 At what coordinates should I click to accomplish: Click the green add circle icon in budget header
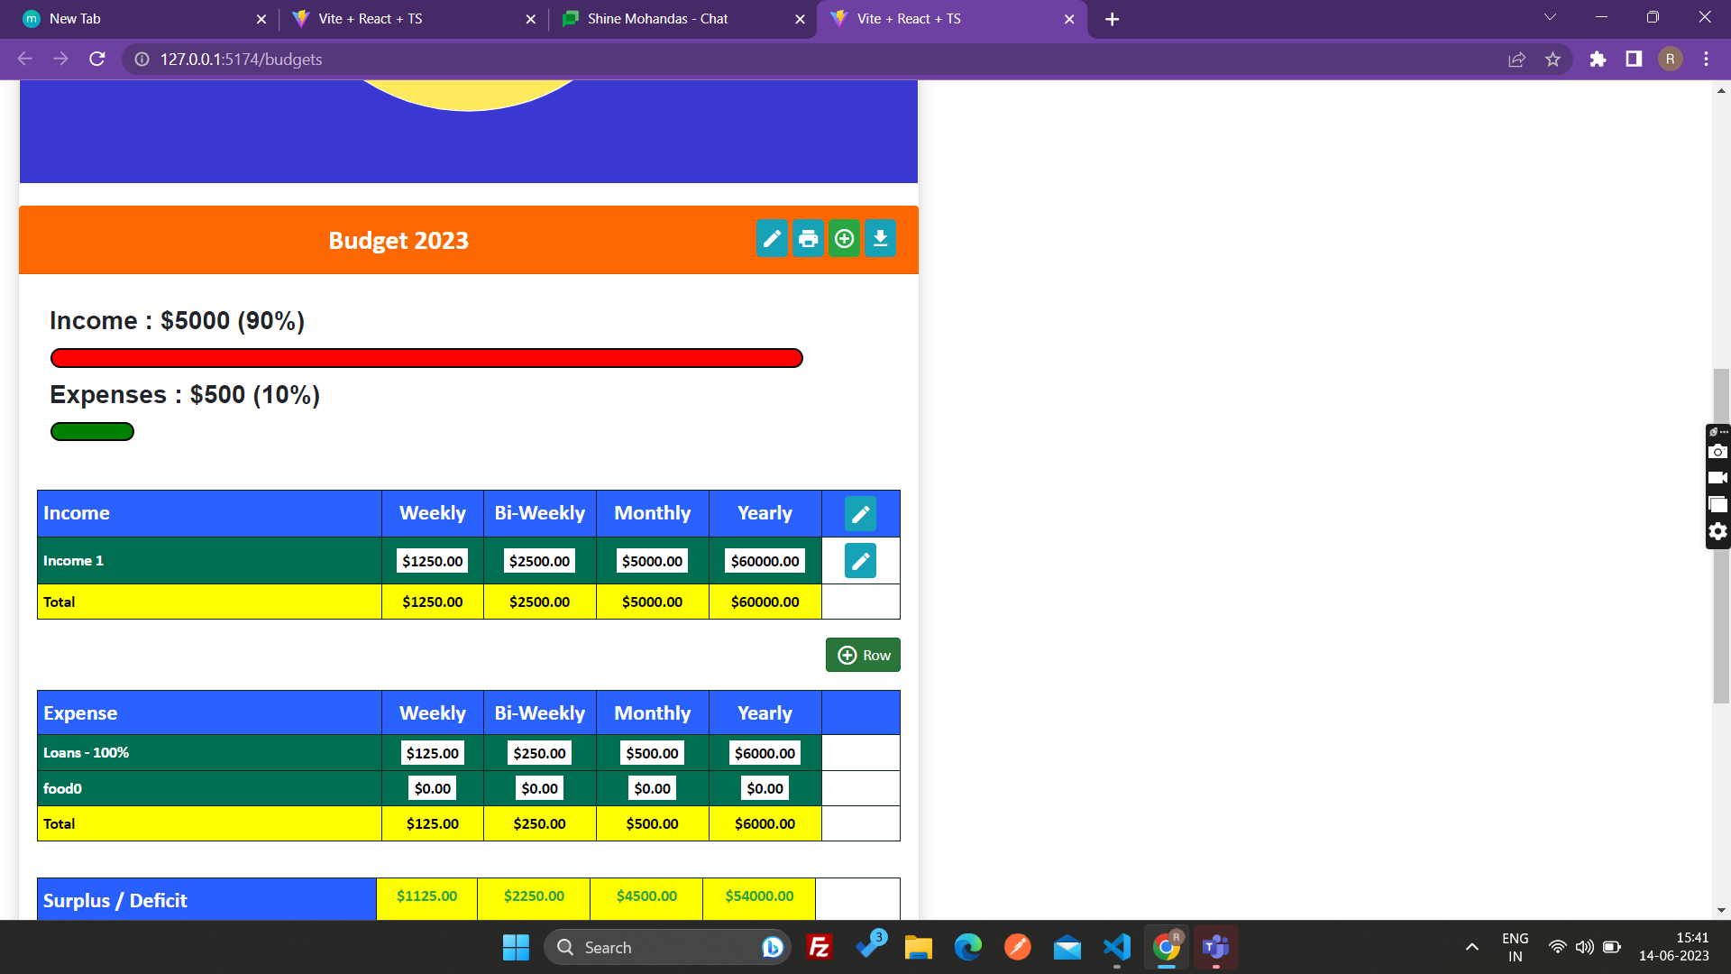(x=844, y=239)
